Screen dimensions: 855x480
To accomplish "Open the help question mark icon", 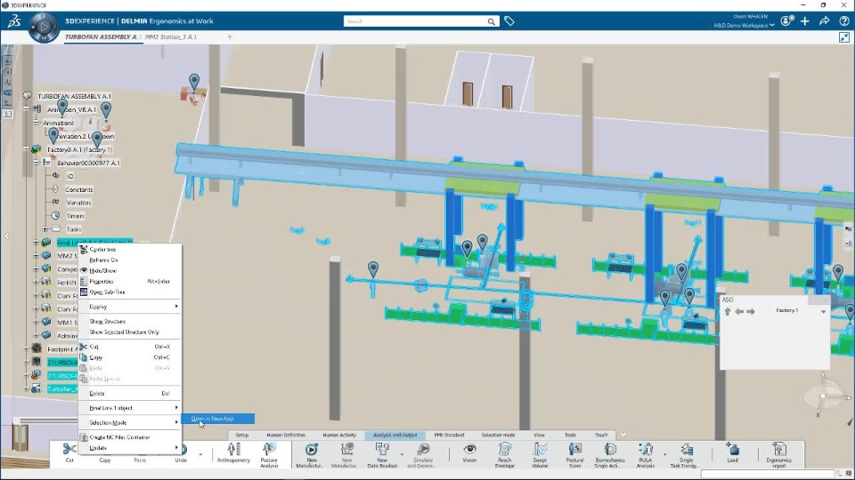I will click(x=844, y=21).
